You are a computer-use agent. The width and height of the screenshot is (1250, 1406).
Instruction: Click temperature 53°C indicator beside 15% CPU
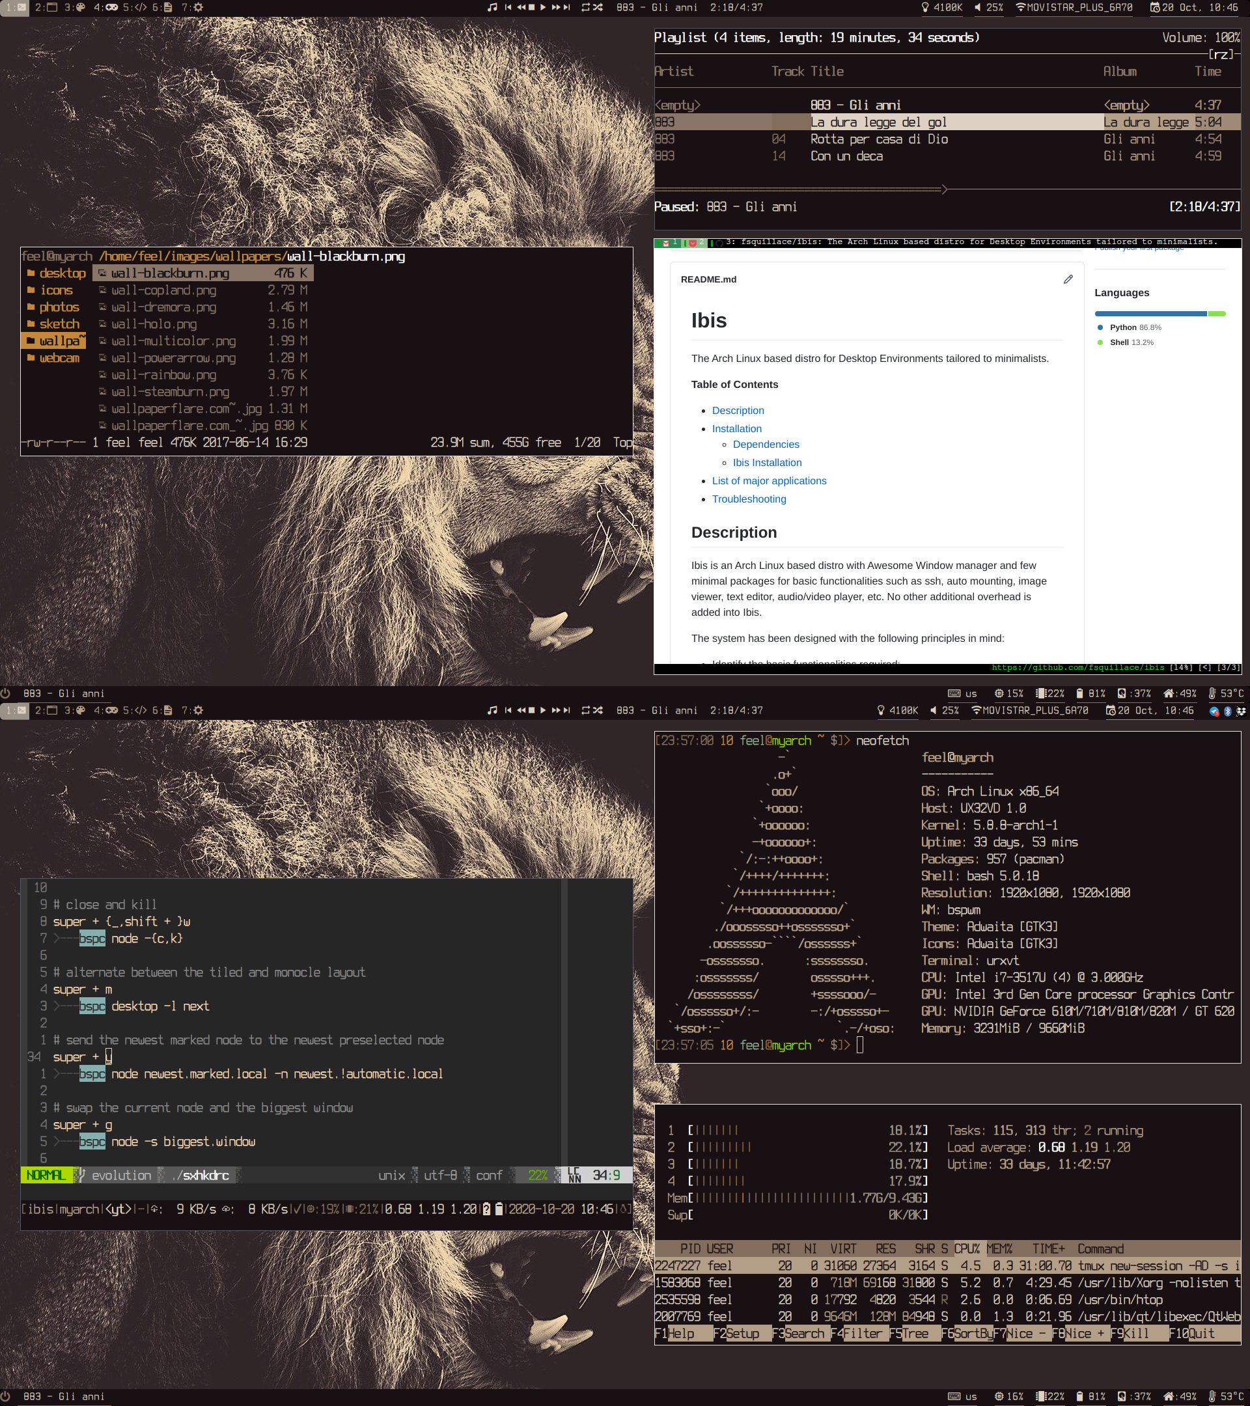tap(1226, 693)
